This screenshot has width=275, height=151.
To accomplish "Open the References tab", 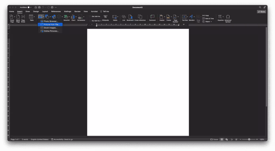I will 56,11.
